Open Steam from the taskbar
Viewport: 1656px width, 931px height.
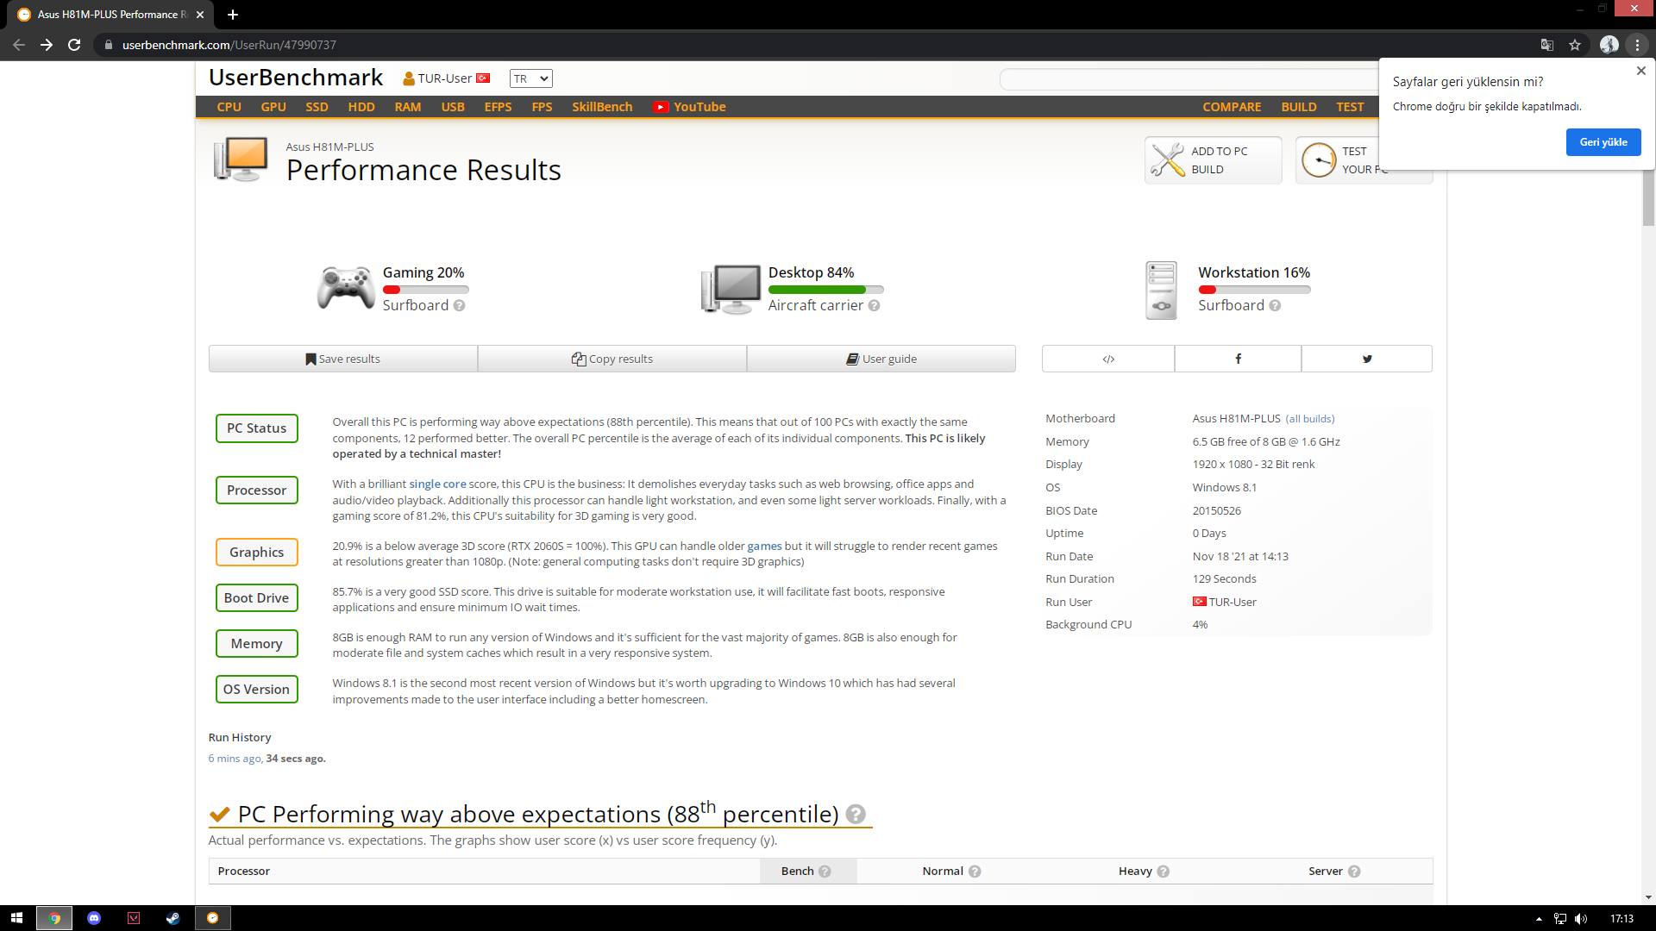coord(173,918)
